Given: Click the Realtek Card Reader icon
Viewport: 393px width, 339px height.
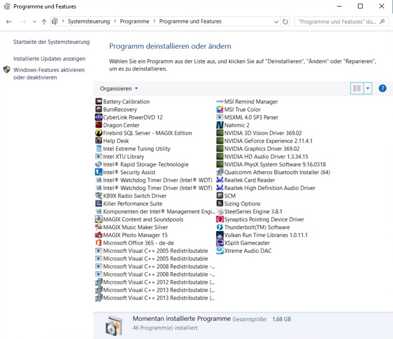Looking at the screenshot, I should 220,180.
